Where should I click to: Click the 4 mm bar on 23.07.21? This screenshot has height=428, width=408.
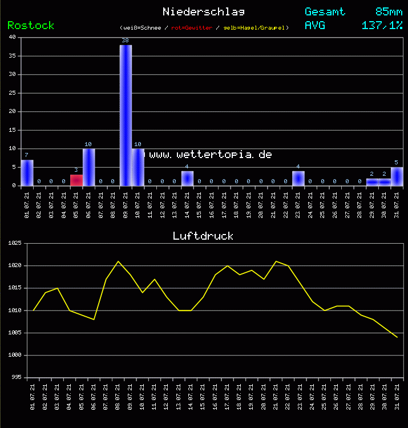point(298,178)
